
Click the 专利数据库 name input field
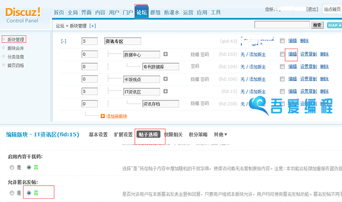[161, 67]
